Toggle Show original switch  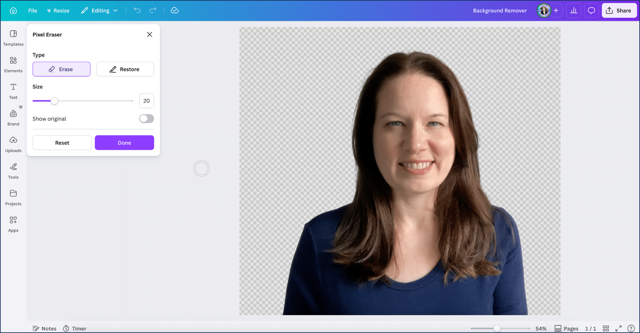(x=147, y=119)
